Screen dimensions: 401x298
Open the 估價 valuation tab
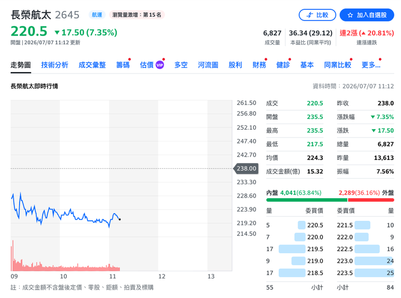pos(147,65)
